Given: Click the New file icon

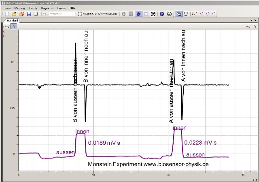Looking at the screenshot, I should (x=7, y=14).
